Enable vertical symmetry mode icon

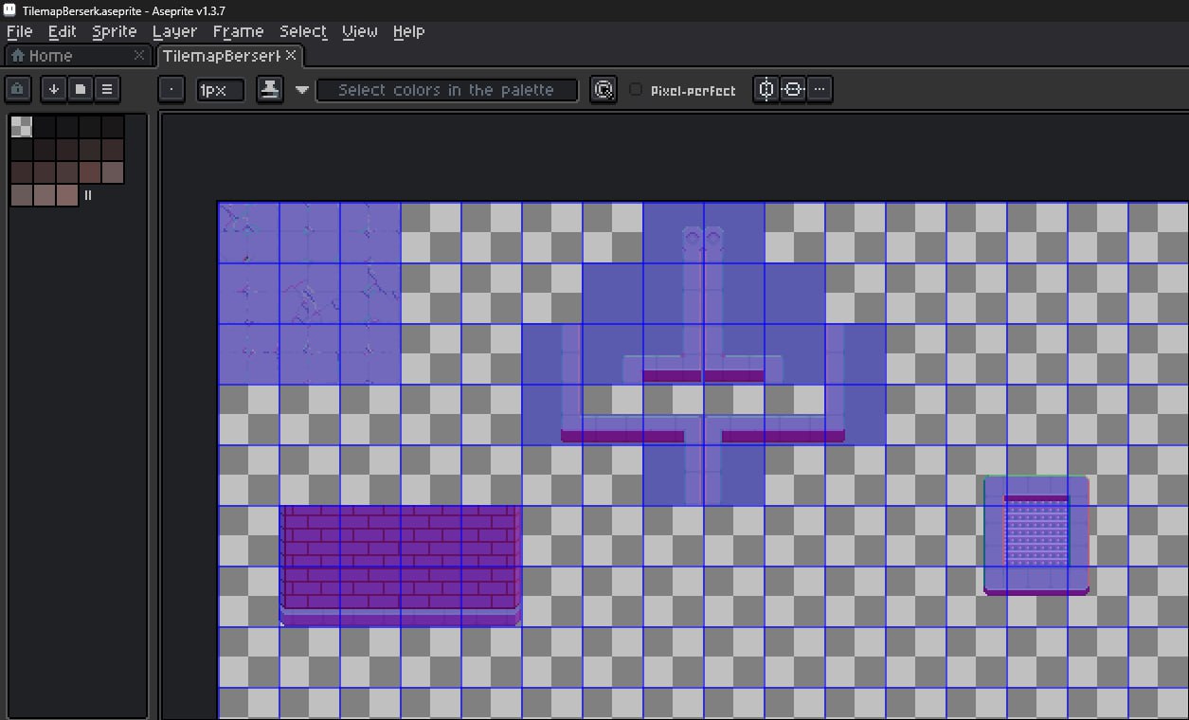pyautogui.click(x=766, y=89)
